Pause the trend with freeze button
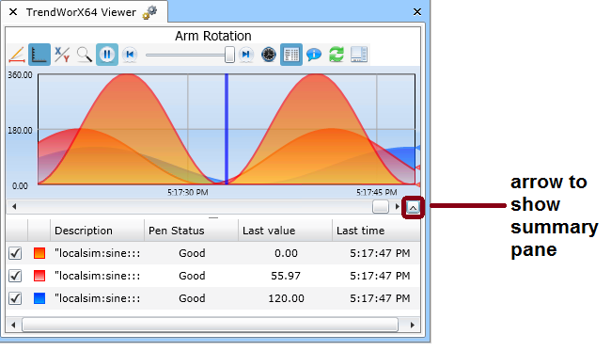This screenshot has height=351, width=611. [x=107, y=55]
